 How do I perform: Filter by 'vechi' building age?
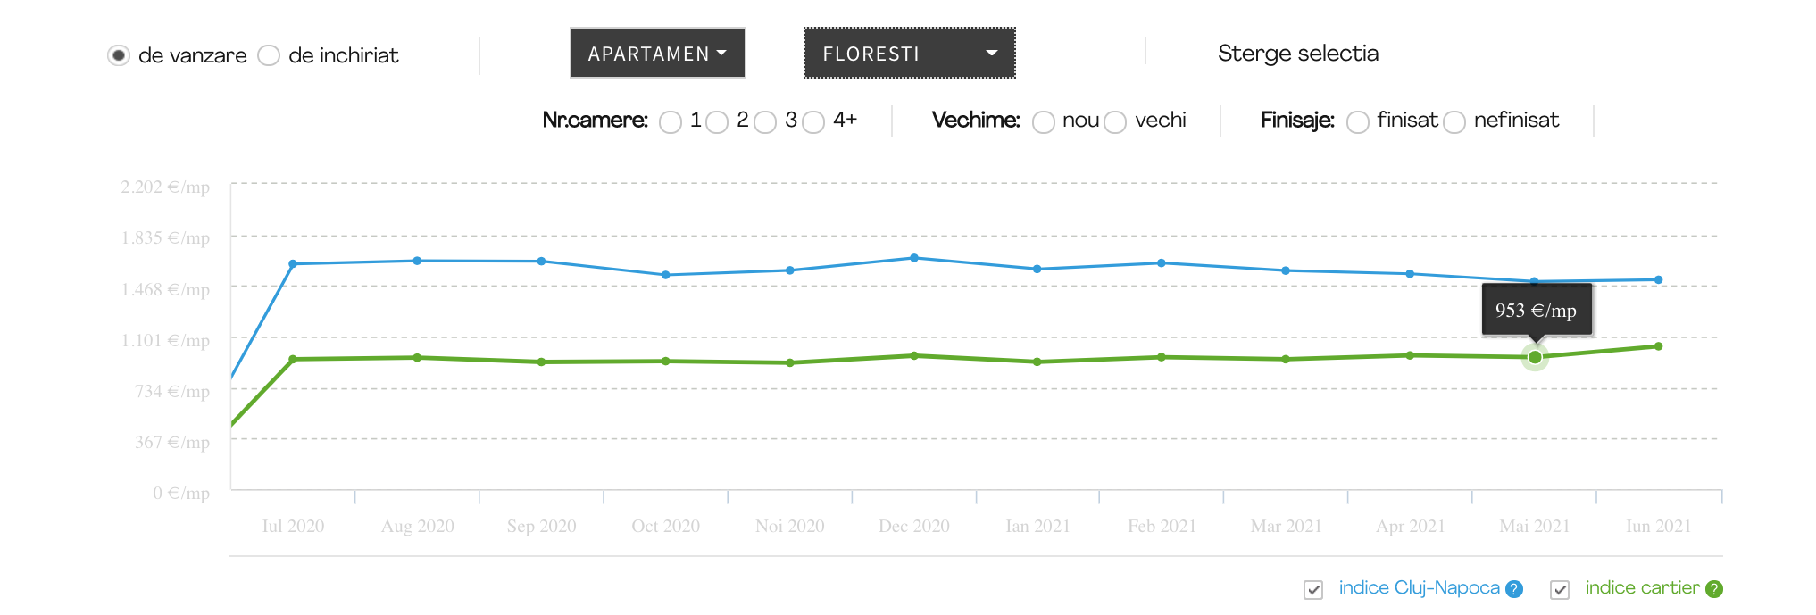point(1115,121)
